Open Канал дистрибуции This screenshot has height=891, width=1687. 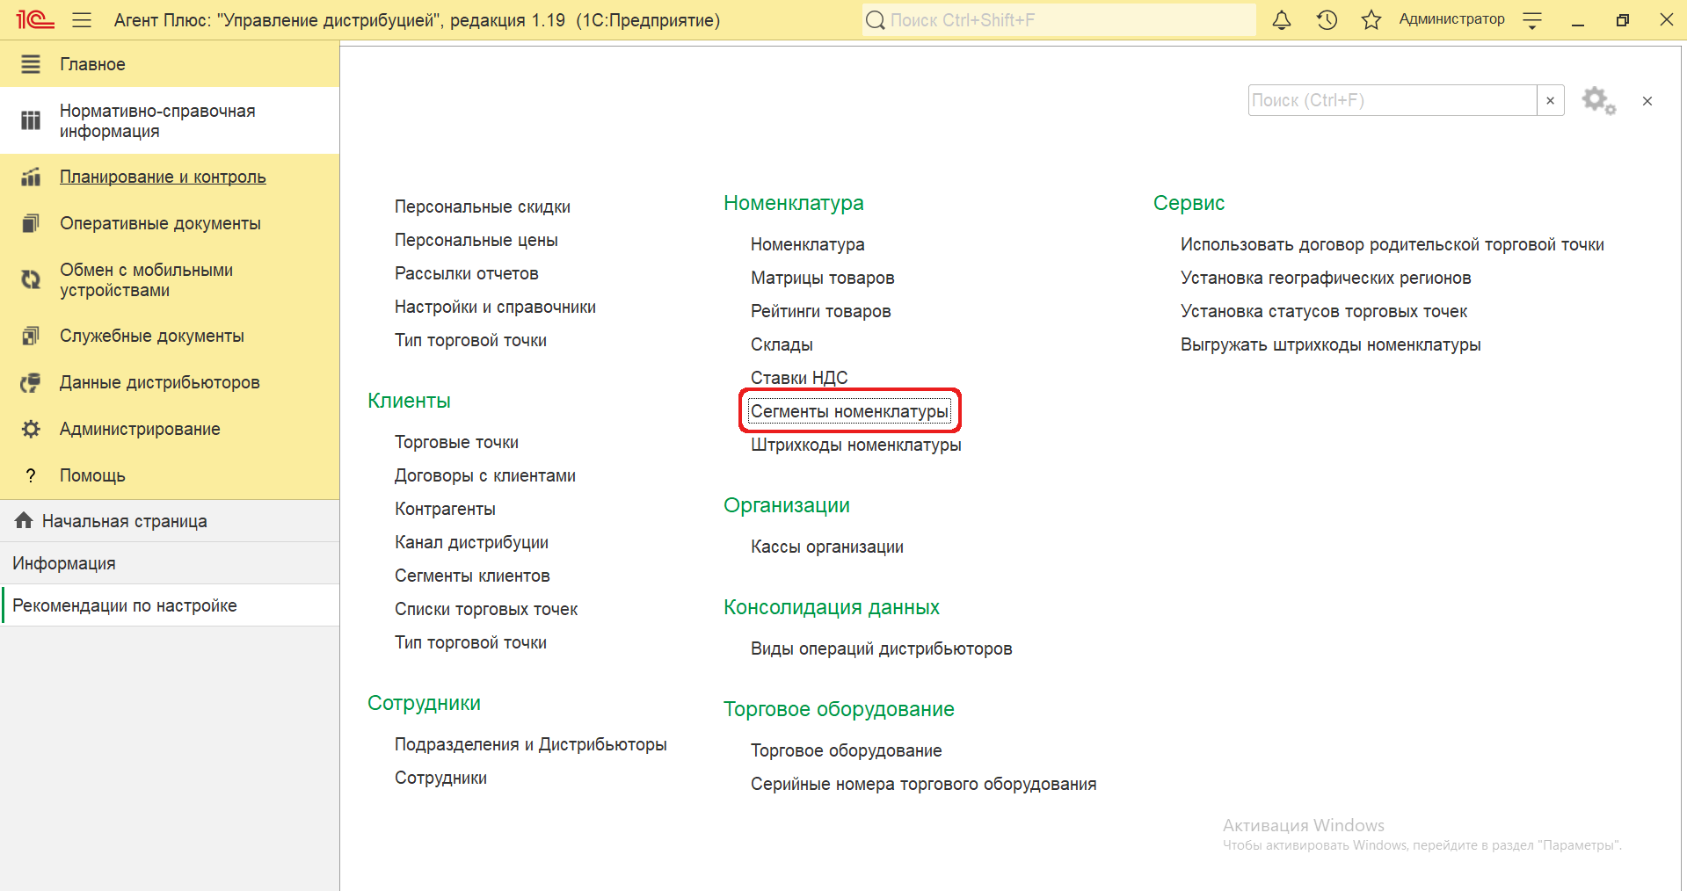pos(471,542)
